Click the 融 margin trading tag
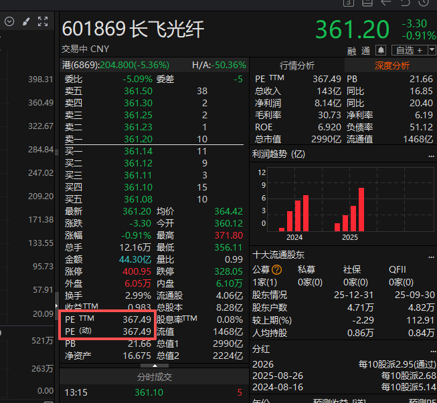The height and width of the screenshot is (403, 437). tap(352, 50)
